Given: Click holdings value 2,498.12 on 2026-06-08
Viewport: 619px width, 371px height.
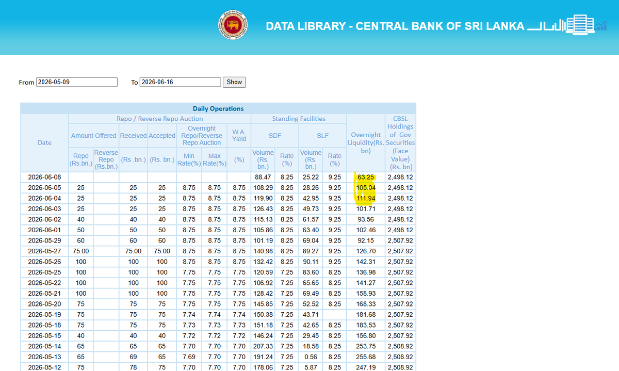Looking at the screenshot, I should pos(400,178).
